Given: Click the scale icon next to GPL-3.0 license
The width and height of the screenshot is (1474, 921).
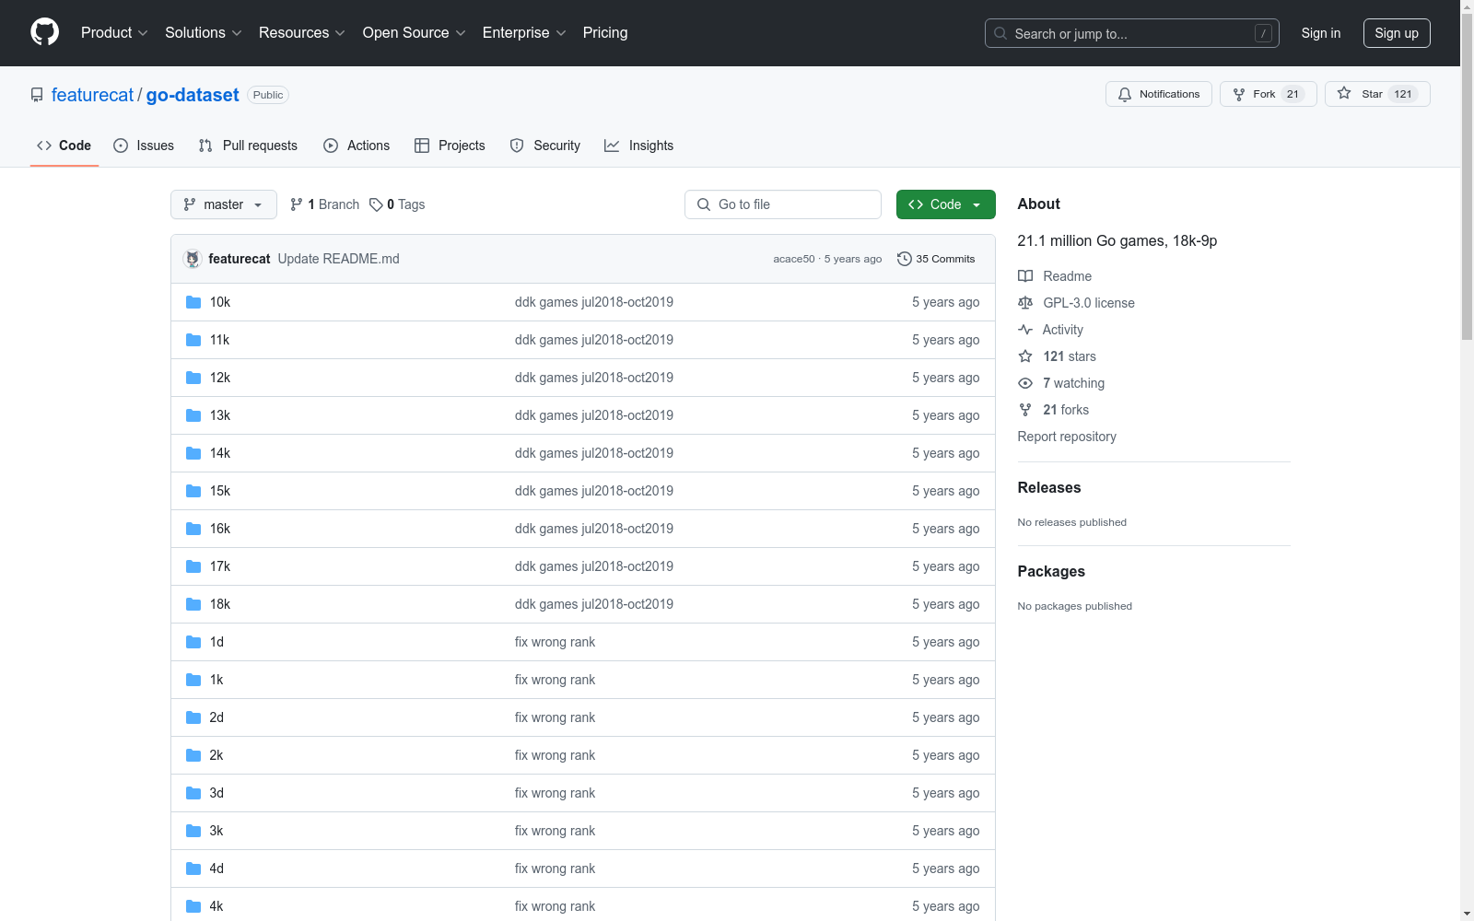Looking at the screenshot, I should point(1025,303).
